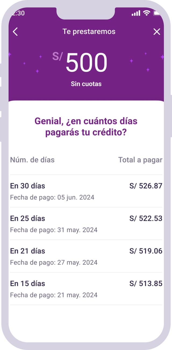The width and height of the screenshot is (172, 350).
Task: Tap the 'Sin cuotas' label
Action: [86, 84]
